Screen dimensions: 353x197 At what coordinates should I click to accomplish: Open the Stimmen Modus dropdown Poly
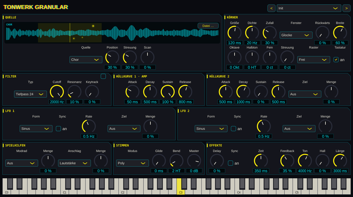pos(133,163)
